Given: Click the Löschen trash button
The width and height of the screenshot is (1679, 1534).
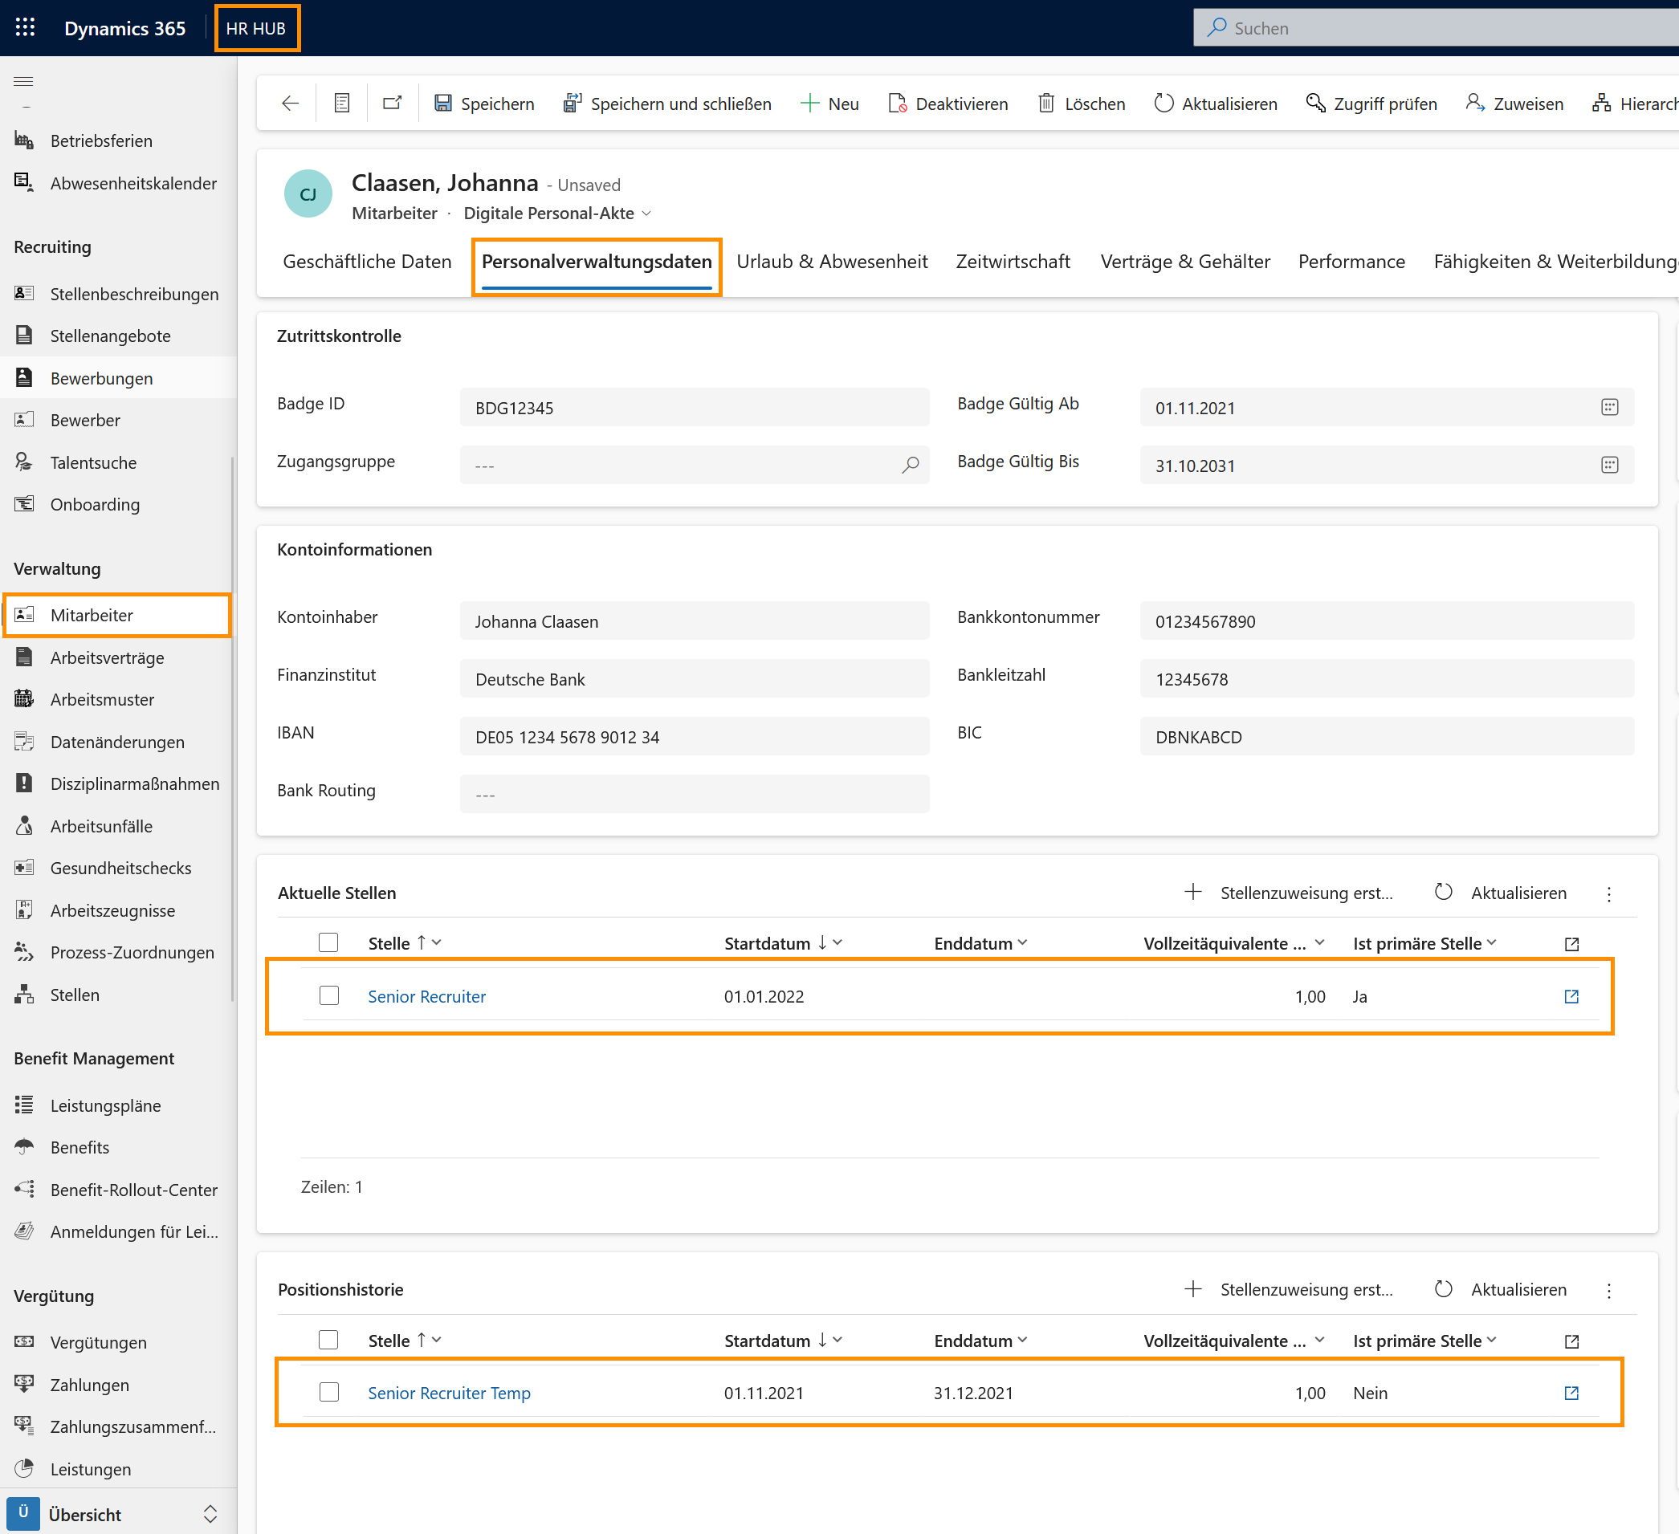Looking at the screenshot, I should 1081,104.
